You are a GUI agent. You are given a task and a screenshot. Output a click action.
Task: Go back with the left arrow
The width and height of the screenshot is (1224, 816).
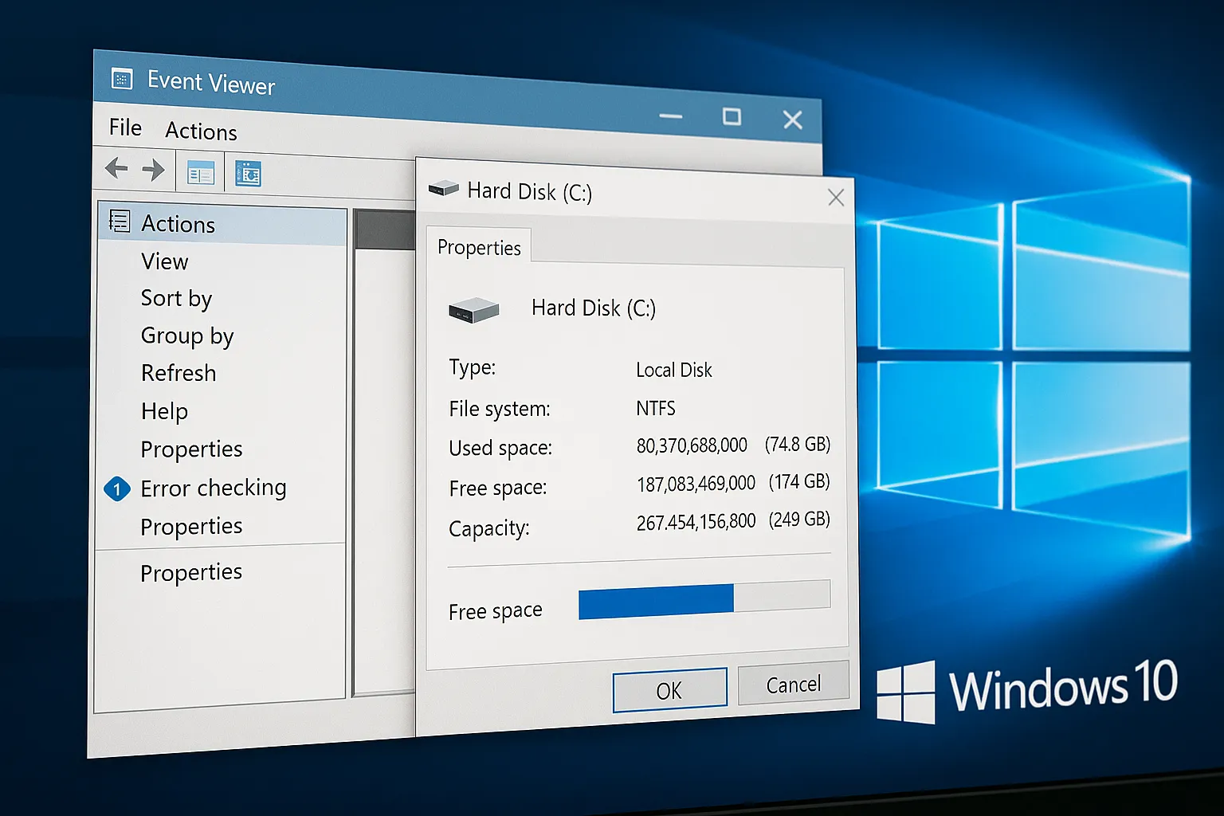116,168
